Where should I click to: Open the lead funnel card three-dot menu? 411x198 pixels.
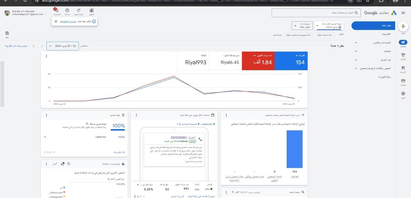pos(226,115)
